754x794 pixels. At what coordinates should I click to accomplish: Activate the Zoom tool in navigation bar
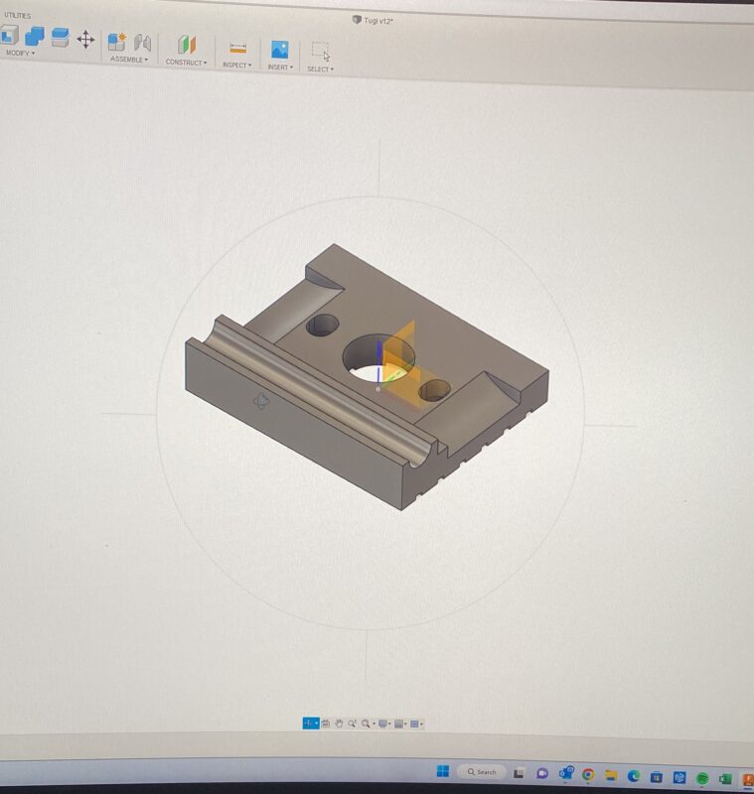point(351,724)
